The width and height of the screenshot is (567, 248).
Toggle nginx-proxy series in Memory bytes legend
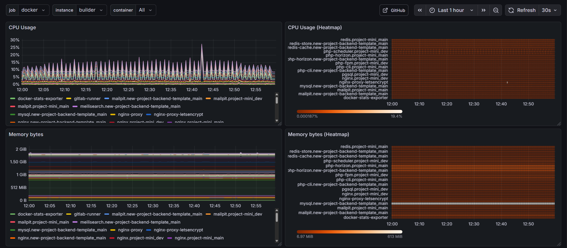(130, 230)
